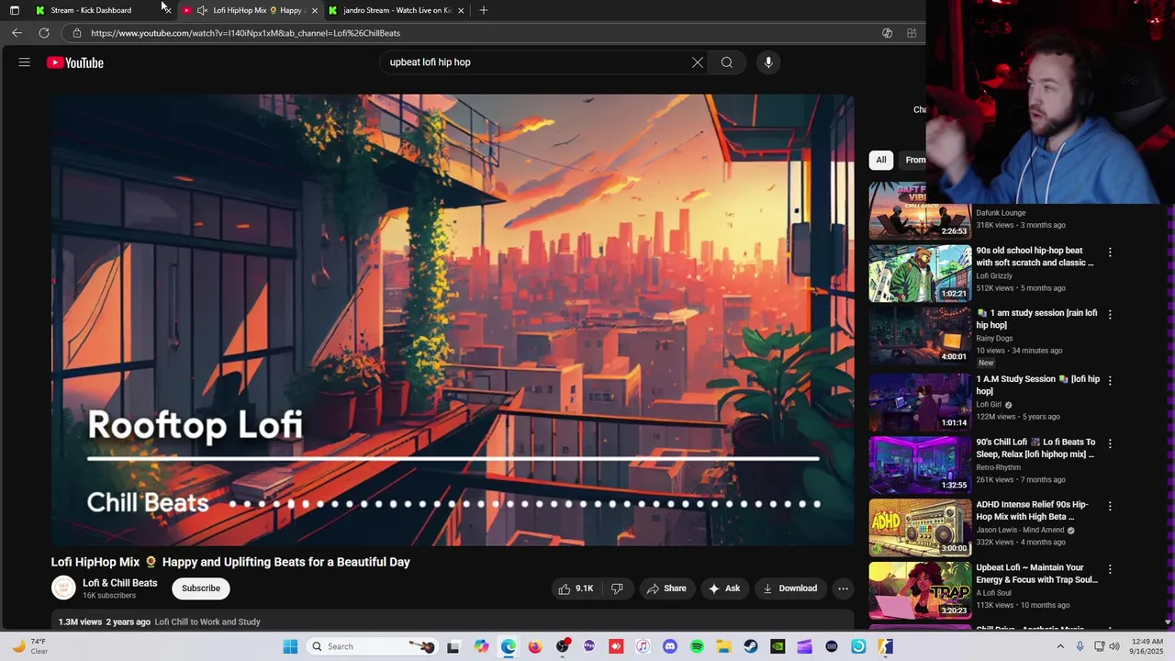
Task: Like the video with thumbs up
Action: [x=576, y=588]
